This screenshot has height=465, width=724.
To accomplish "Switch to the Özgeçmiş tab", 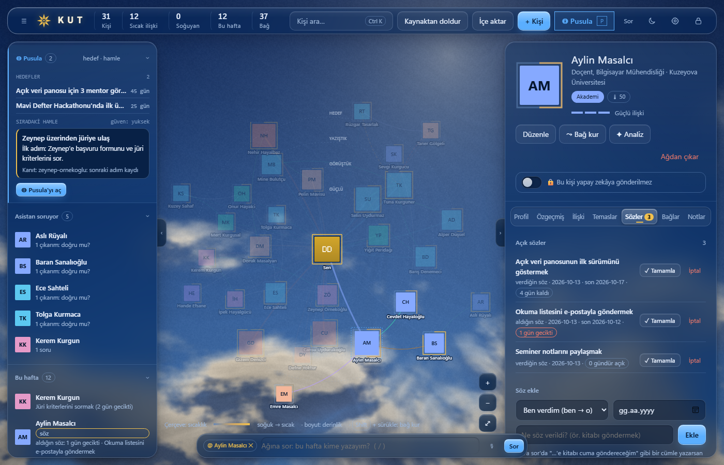I will pyautogui.click(x=550, y=217).
